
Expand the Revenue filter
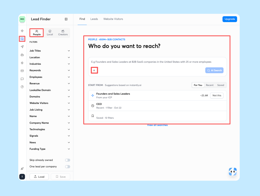pyautogui.click(x=50, y=83)
